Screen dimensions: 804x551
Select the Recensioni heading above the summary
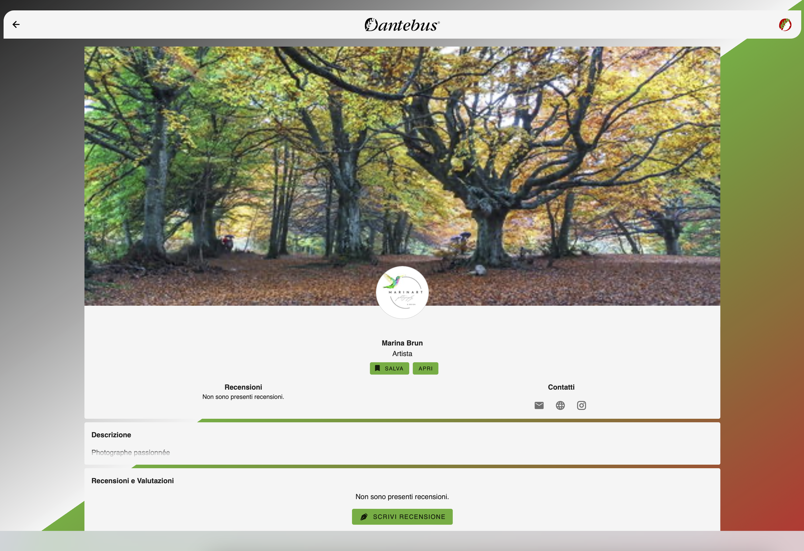click(x=243, y=387)
